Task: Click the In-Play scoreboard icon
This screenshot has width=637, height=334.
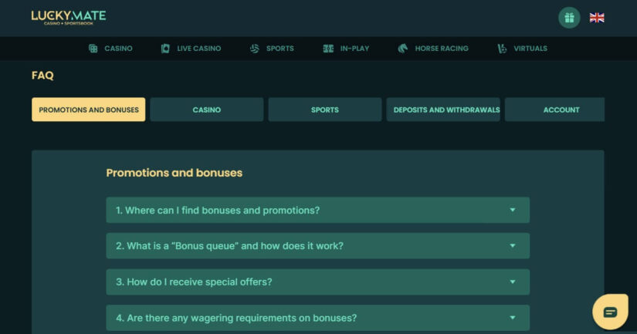Action: click(328, 49)
